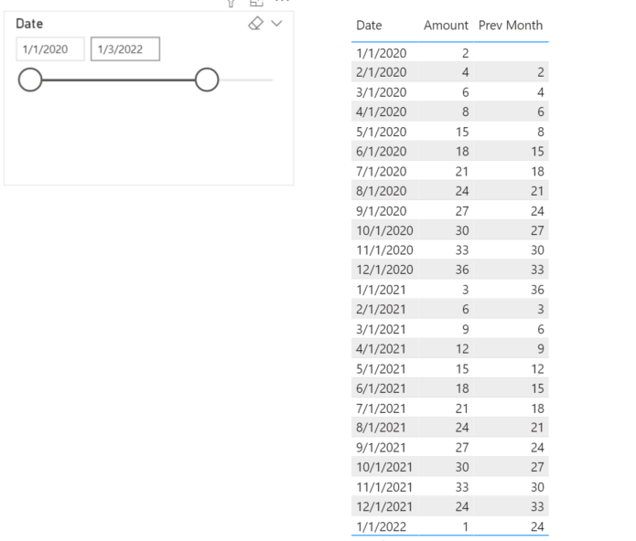Select the 3/1/2020 date cell

tap(382, 92)
